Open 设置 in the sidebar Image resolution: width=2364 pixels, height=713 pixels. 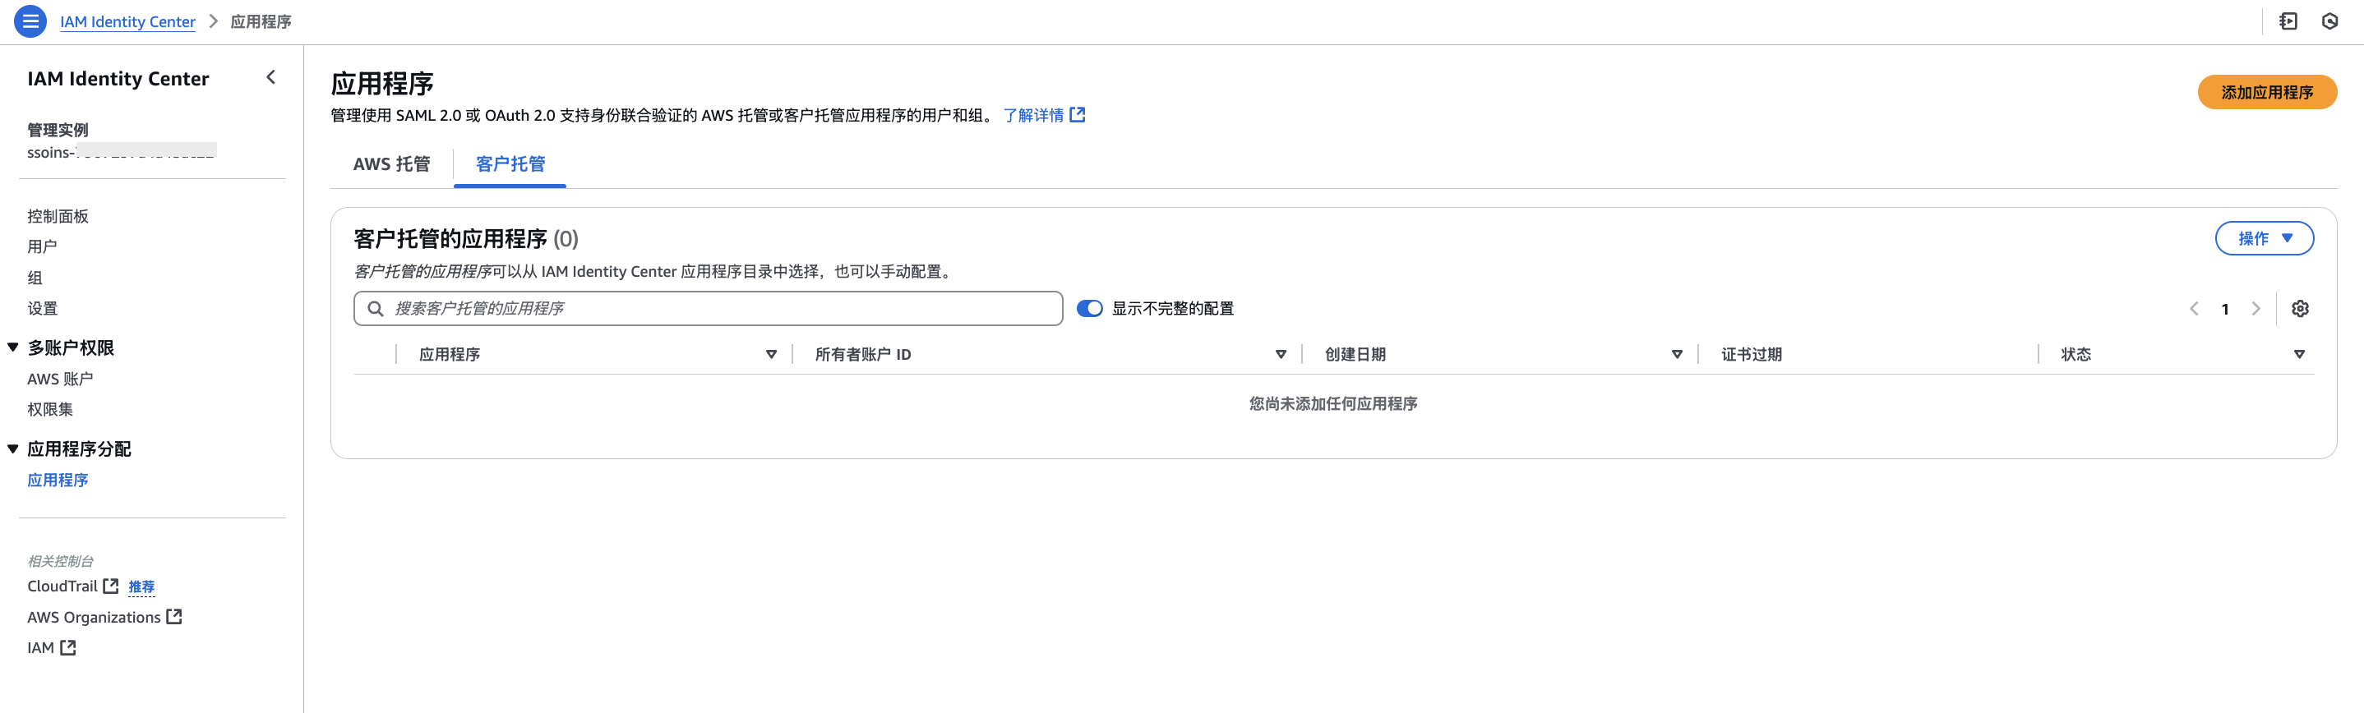[x=42, y=308]
